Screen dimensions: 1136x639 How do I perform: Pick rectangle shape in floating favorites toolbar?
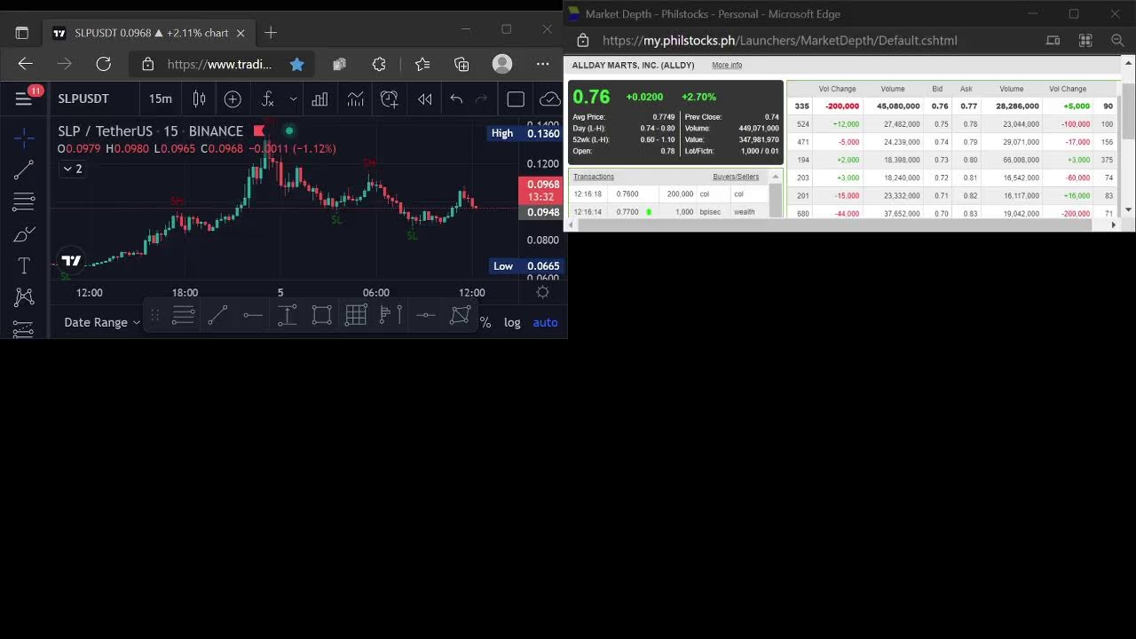coord(321,315)
